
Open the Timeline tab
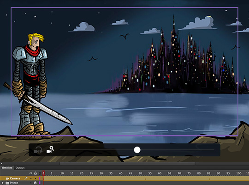(7, 167)
